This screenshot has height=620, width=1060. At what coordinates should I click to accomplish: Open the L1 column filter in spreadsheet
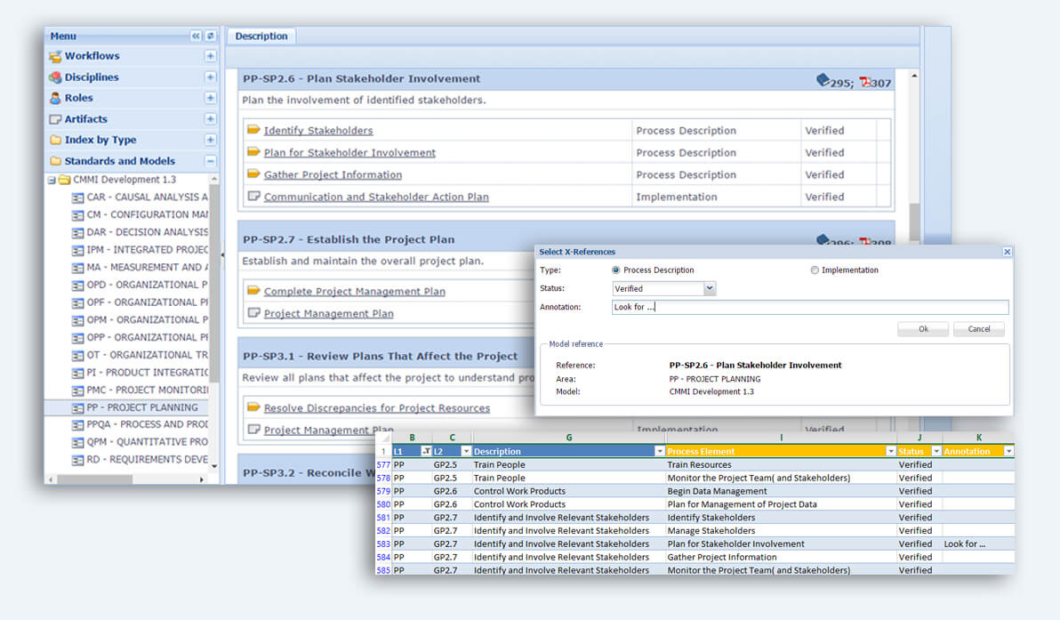click(426, 451)
